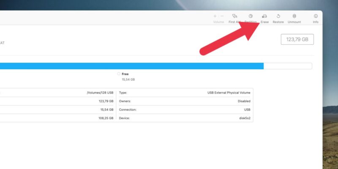Click the Type: label
The height and width of the screenshot is (169, 338).
coord(123,93)
